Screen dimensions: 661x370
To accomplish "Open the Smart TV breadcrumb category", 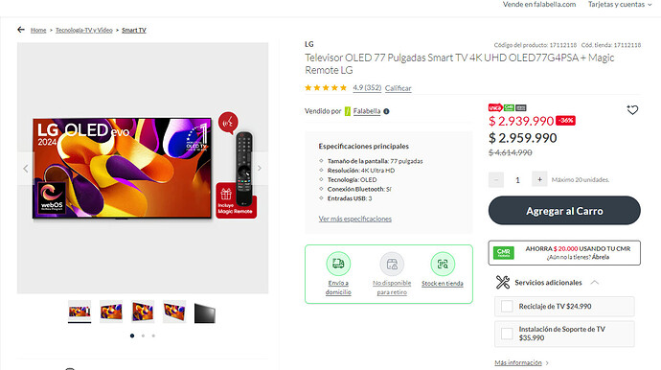I will tap(133, 30).
